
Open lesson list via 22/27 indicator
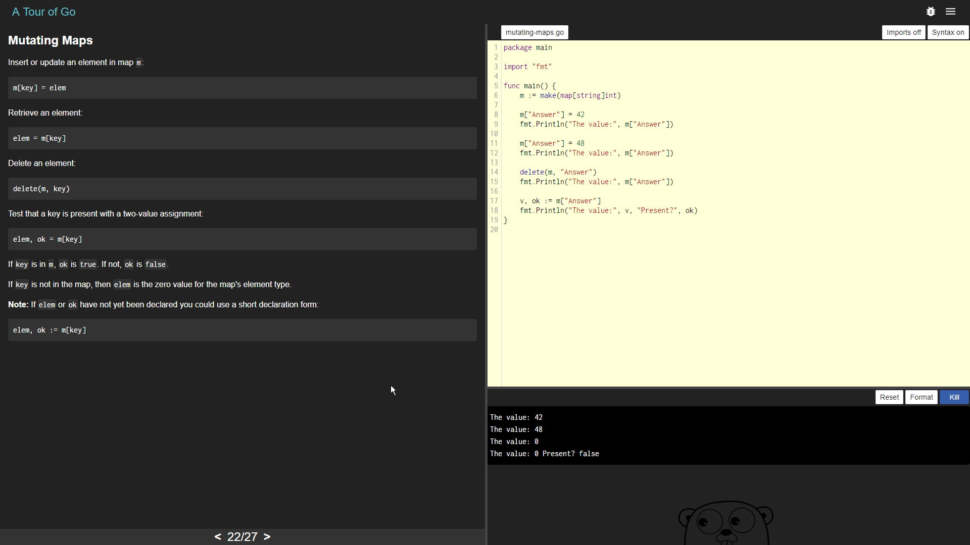point(242,536)
